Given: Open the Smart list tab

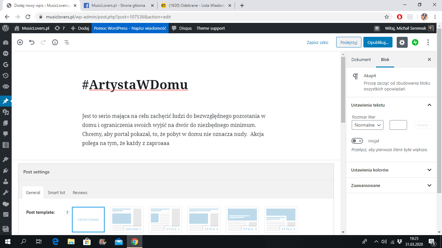Looking at the screenshot, I should pyautogui.click(x=56, y=192).
